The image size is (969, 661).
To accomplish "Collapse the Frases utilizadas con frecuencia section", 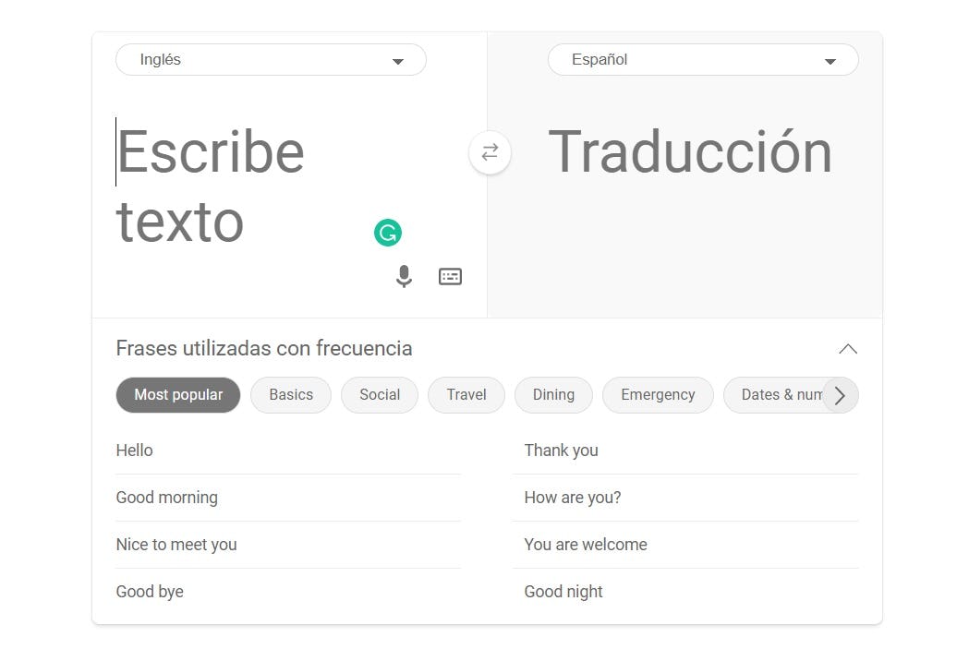I will pos(847,349).
